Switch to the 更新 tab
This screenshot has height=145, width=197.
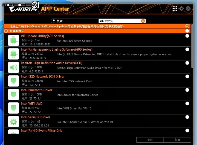(75, 21)
